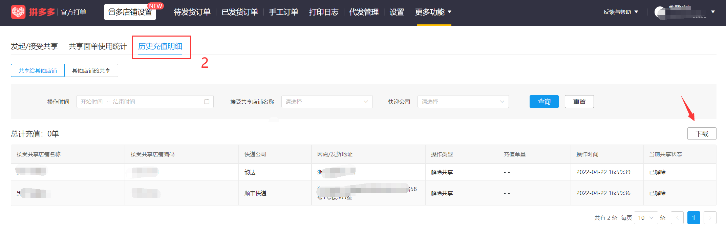
Task: Select 其他店铺的共享 toggle
Action: pos(91,70)
